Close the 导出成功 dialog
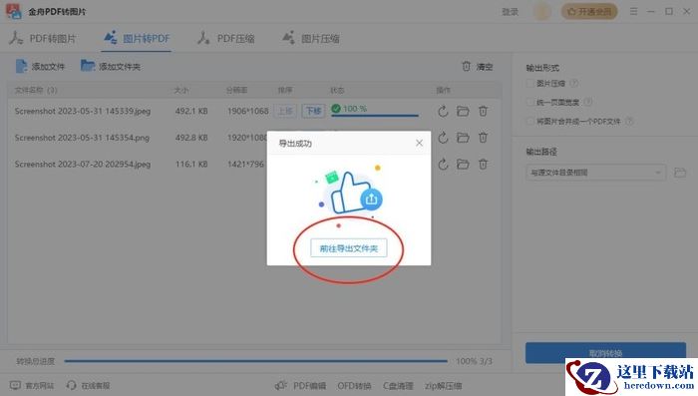This screenshot has height=396, width=698. coord(419,143)
